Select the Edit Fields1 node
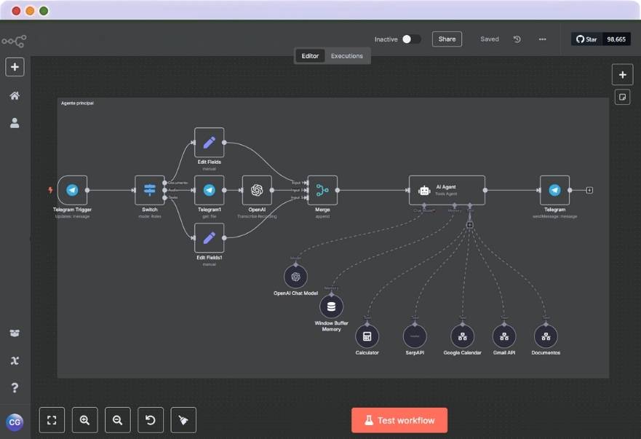 click(210, 238)
